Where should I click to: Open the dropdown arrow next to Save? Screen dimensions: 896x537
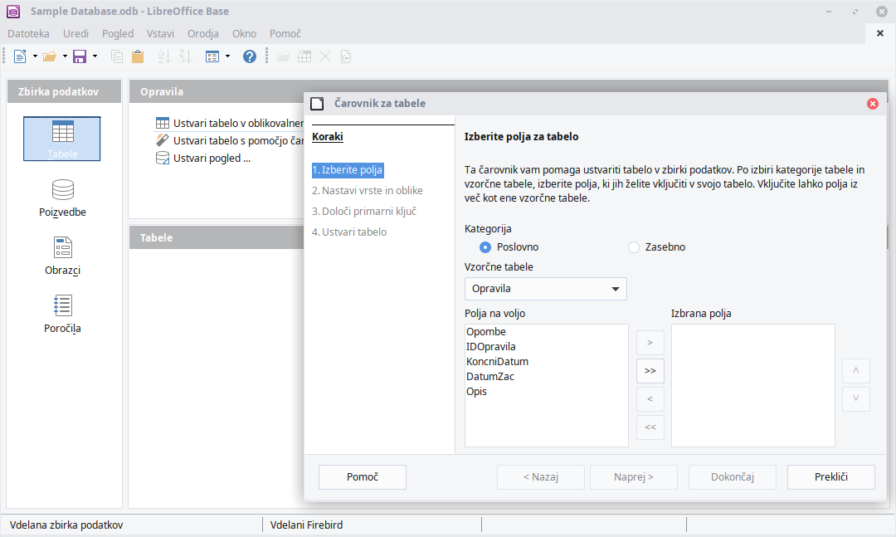pyautogui.click(x=95, y=56)
